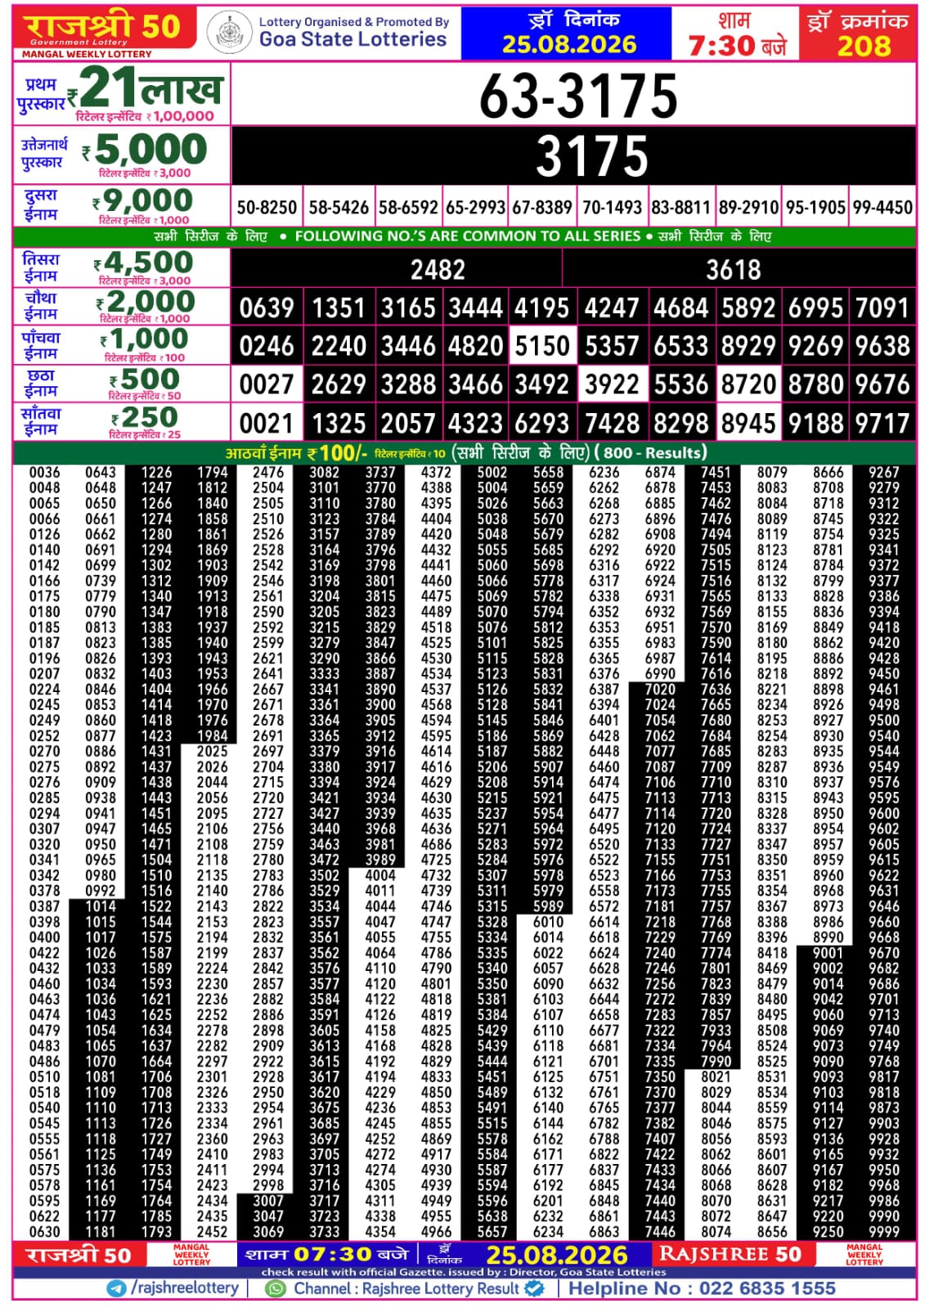Click second prize number 58-6592
The height and width of the screenshot is (1308, 925).
point(408,208)
